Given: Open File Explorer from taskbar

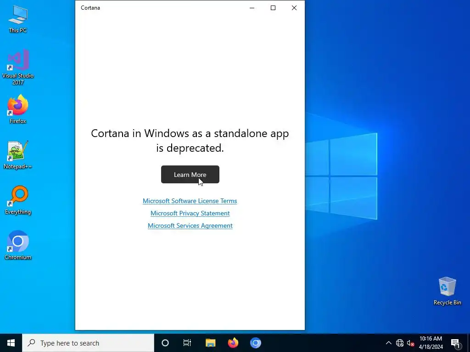Looking at the screenshot, I should coord(210,343).
